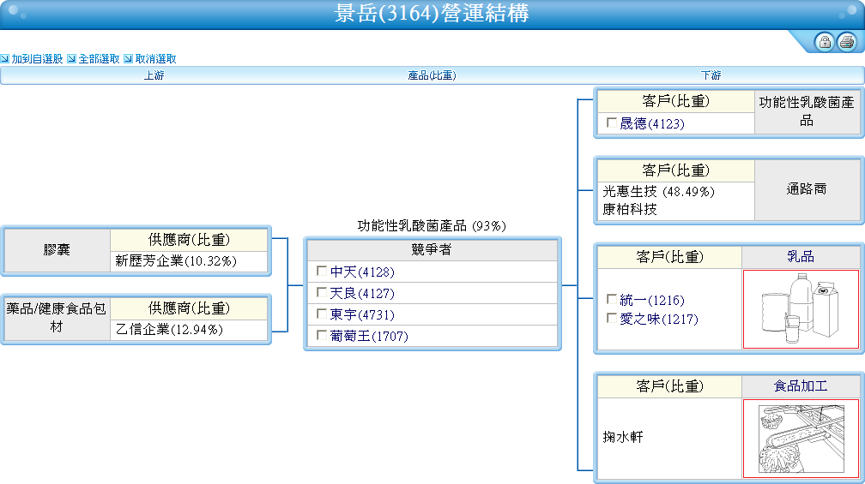This screenshot has width=865, height=484.
Task: Select the 葡萄王(1707) checkbox
Action: [x=322, y=335]
